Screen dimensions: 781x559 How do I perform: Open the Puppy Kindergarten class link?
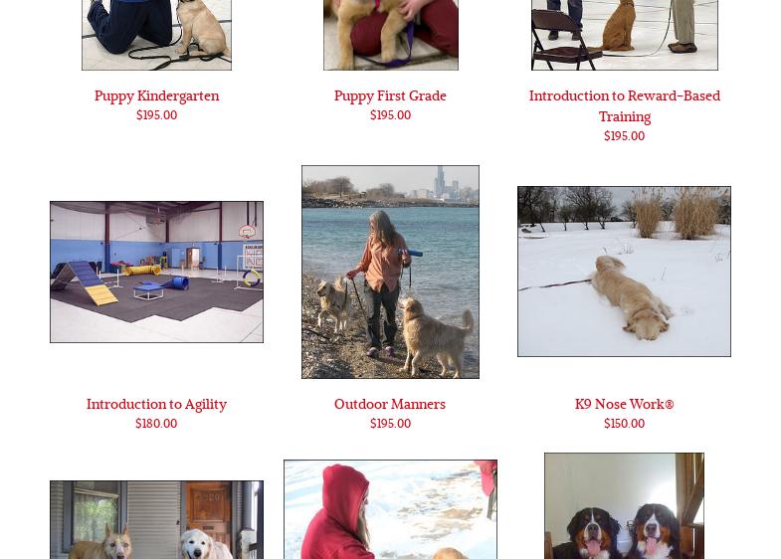[156, 96]
